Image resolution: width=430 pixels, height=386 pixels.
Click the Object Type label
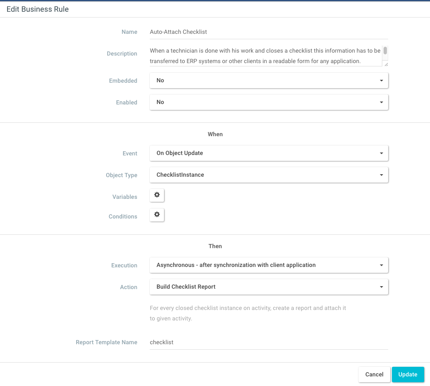tap(121, 175)
